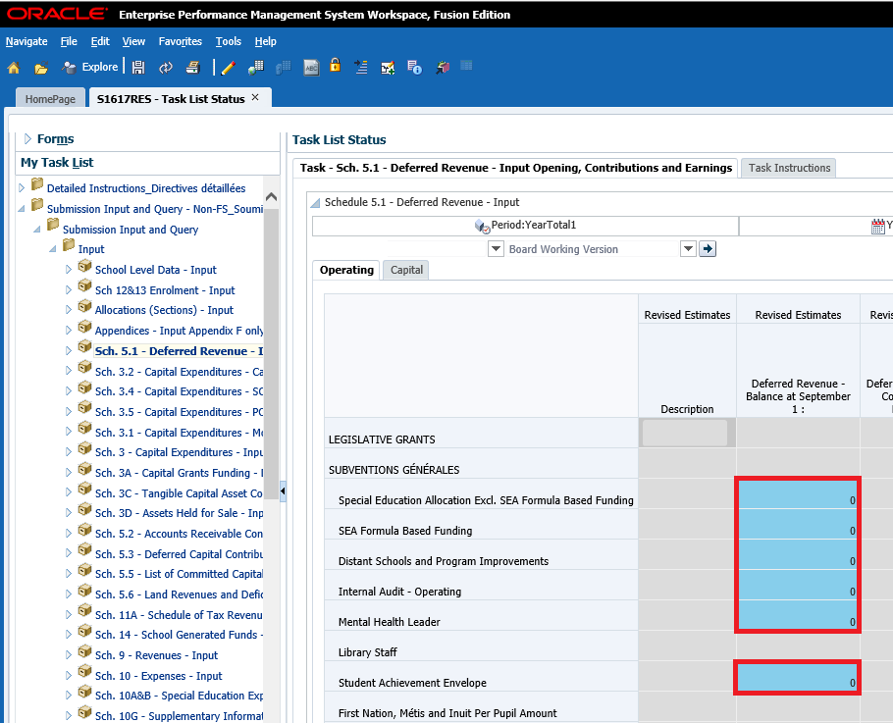Click the Refresh icon in the toolbar
Screen dimensions: 893x723
pyautogui.click(x=166, y=68)
